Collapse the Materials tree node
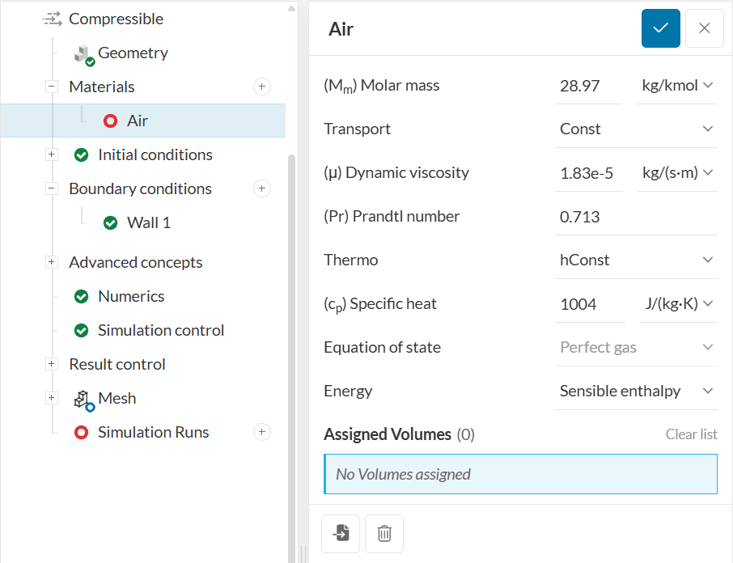Screen dimensions: 733x563 (52, 87)
